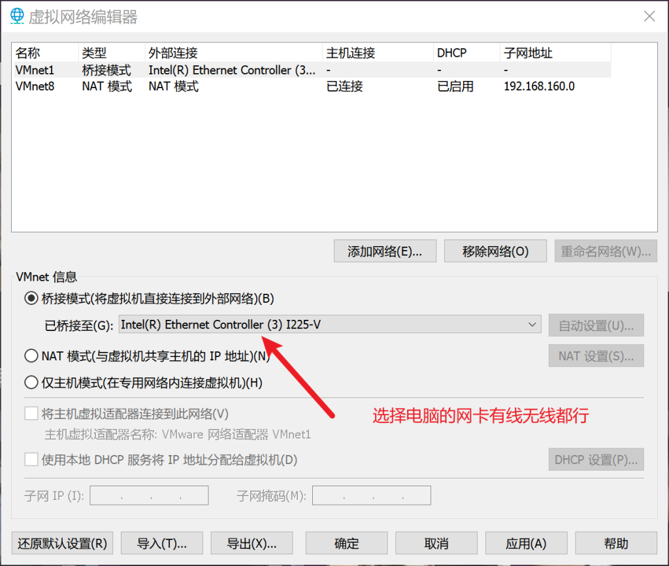This screenshot has width=669, height=566.
Task: Click the 类型 column header
Action: point(112,53)
